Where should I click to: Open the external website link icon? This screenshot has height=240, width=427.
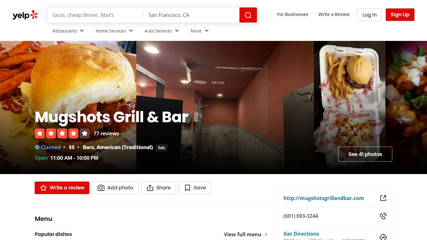(x=383, y=198)
